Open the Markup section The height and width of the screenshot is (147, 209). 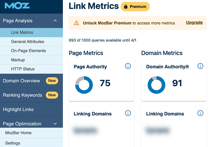[18, 60]
